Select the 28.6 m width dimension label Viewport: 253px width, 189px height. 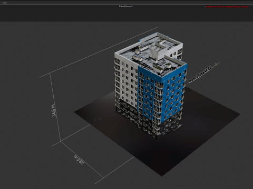(x=80, y=160)
